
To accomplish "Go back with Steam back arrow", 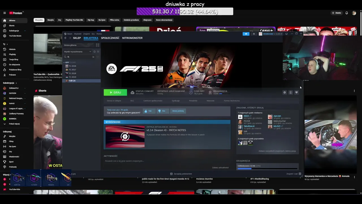I will point(65,38).
